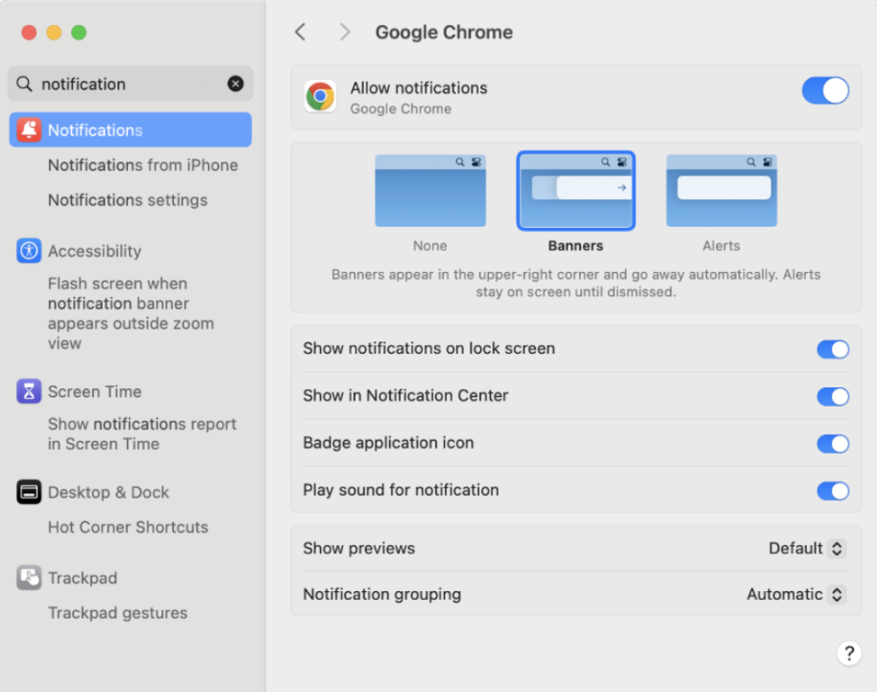Open Screen Time hourglass icon
877x692 pixels.
pyautogui.click(x=29, y=391)
